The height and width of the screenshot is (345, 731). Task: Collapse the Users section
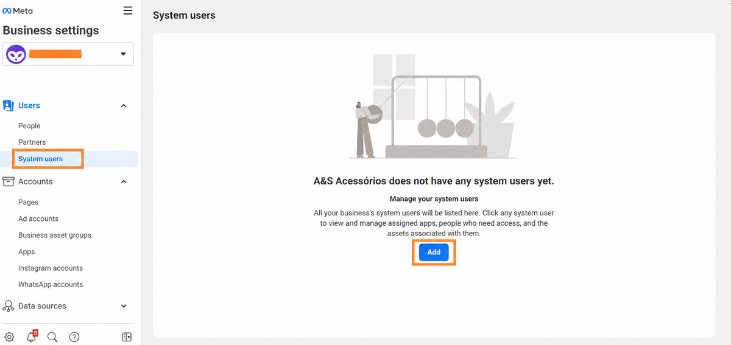pos(124,106)
